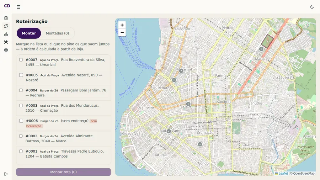Switch to dark mode moon icon
The image size is (320, 180).
[312, 7]
